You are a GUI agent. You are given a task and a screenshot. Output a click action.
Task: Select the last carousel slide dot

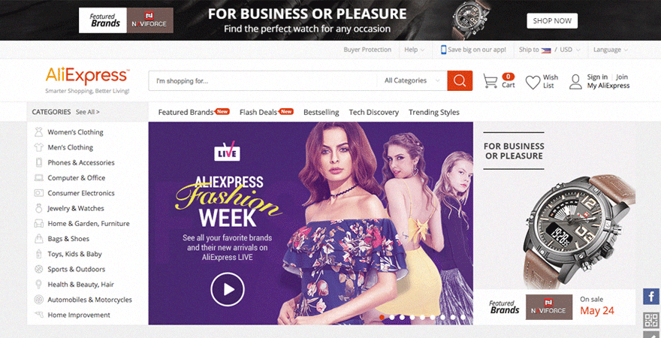[x=463, y=317]
